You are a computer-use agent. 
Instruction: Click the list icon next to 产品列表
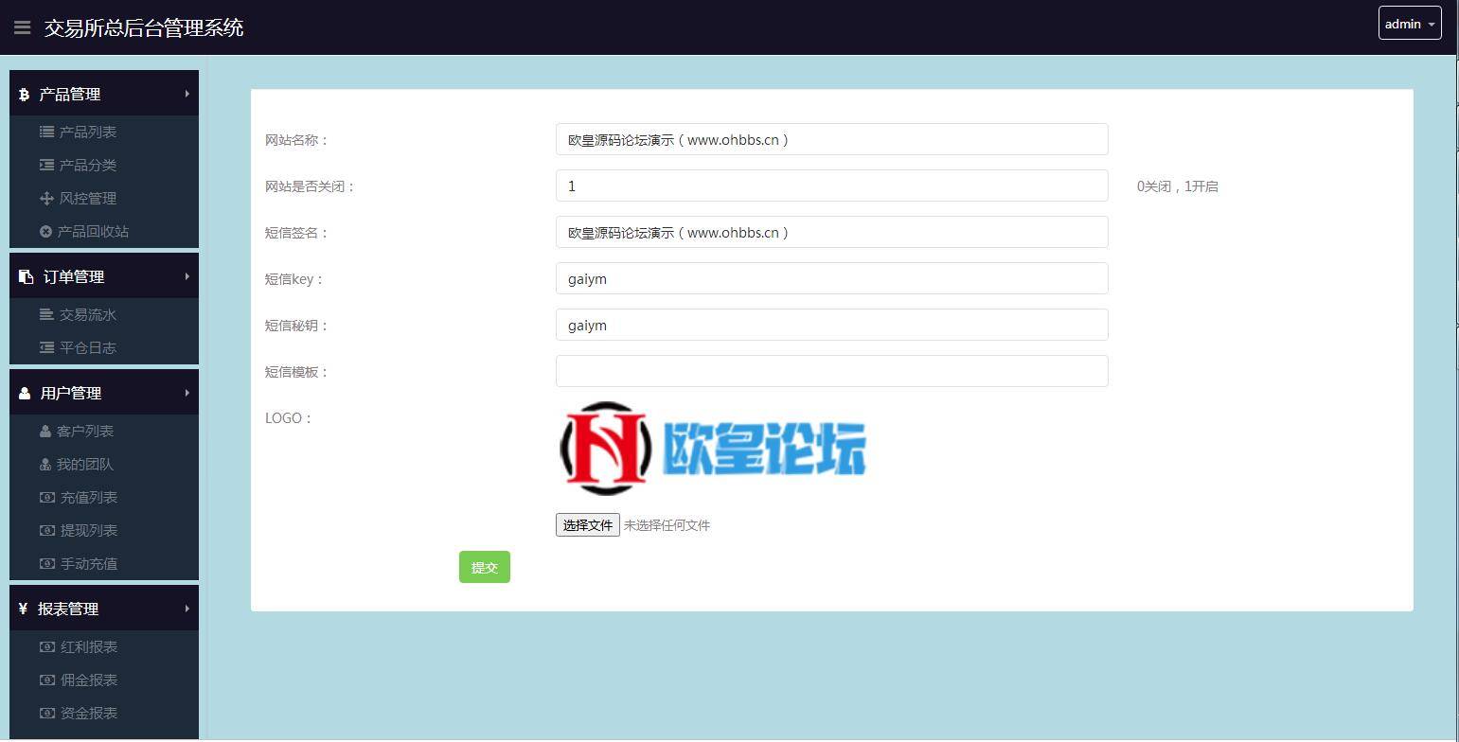pos(46,132)
